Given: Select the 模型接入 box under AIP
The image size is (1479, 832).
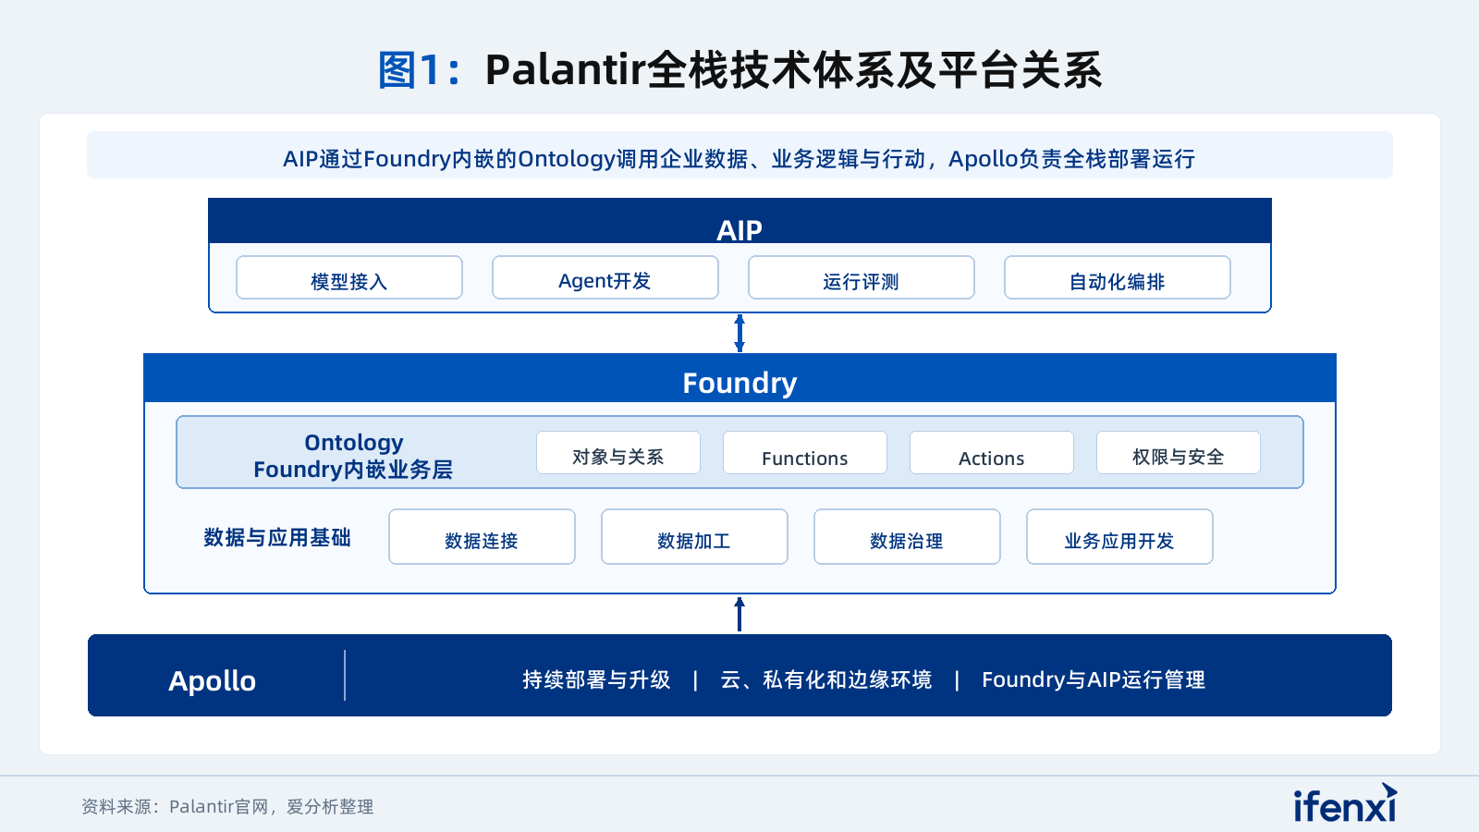Looking at the screenshot, I should tap(349, 277).
